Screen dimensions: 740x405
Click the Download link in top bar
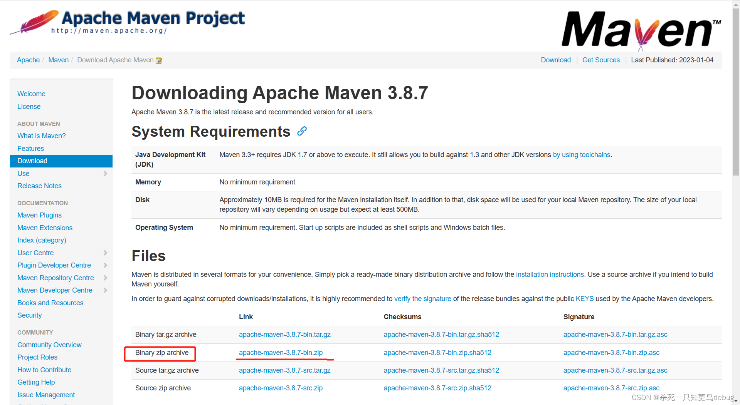coord(556,60)
